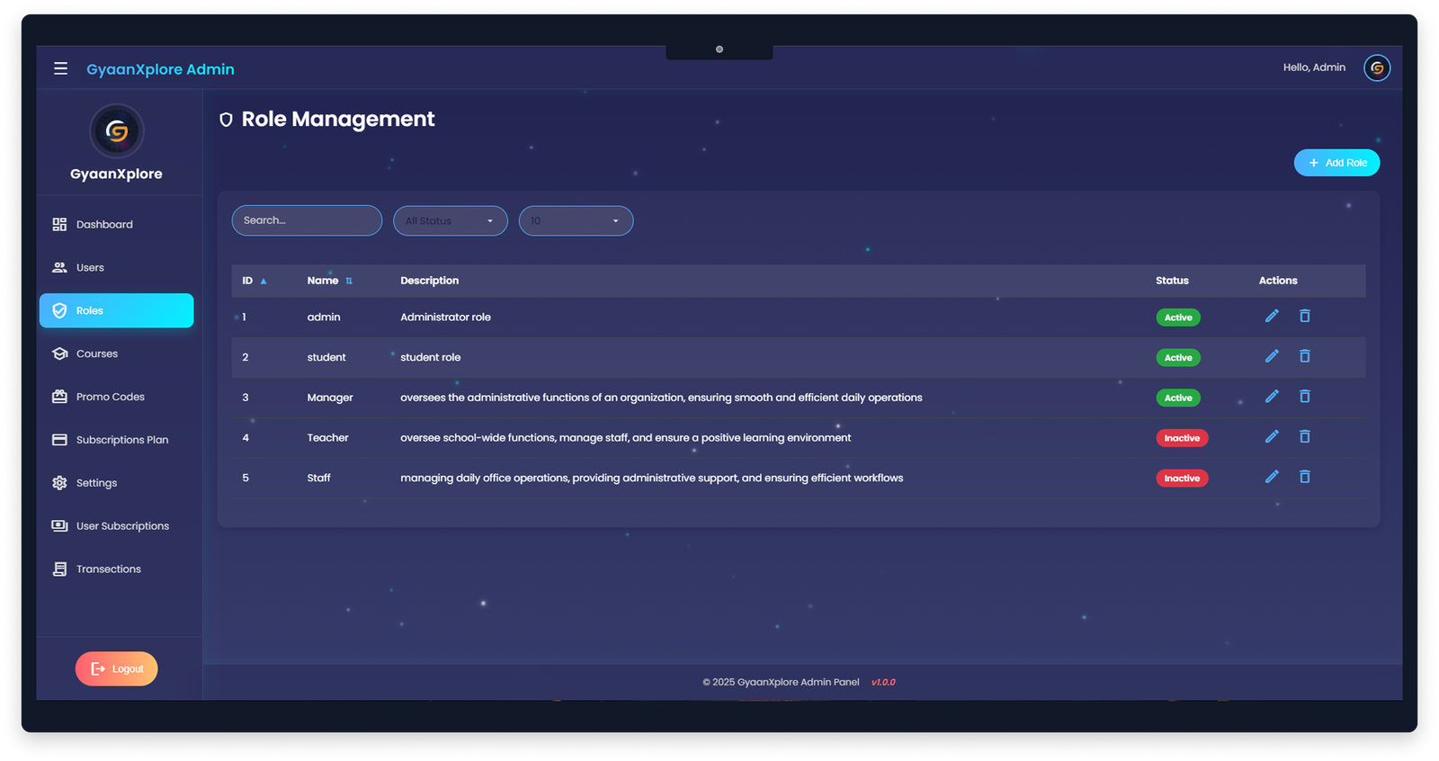
Task: Open the rows-per-page dropdown showing 10
Action: coord(576,221)
